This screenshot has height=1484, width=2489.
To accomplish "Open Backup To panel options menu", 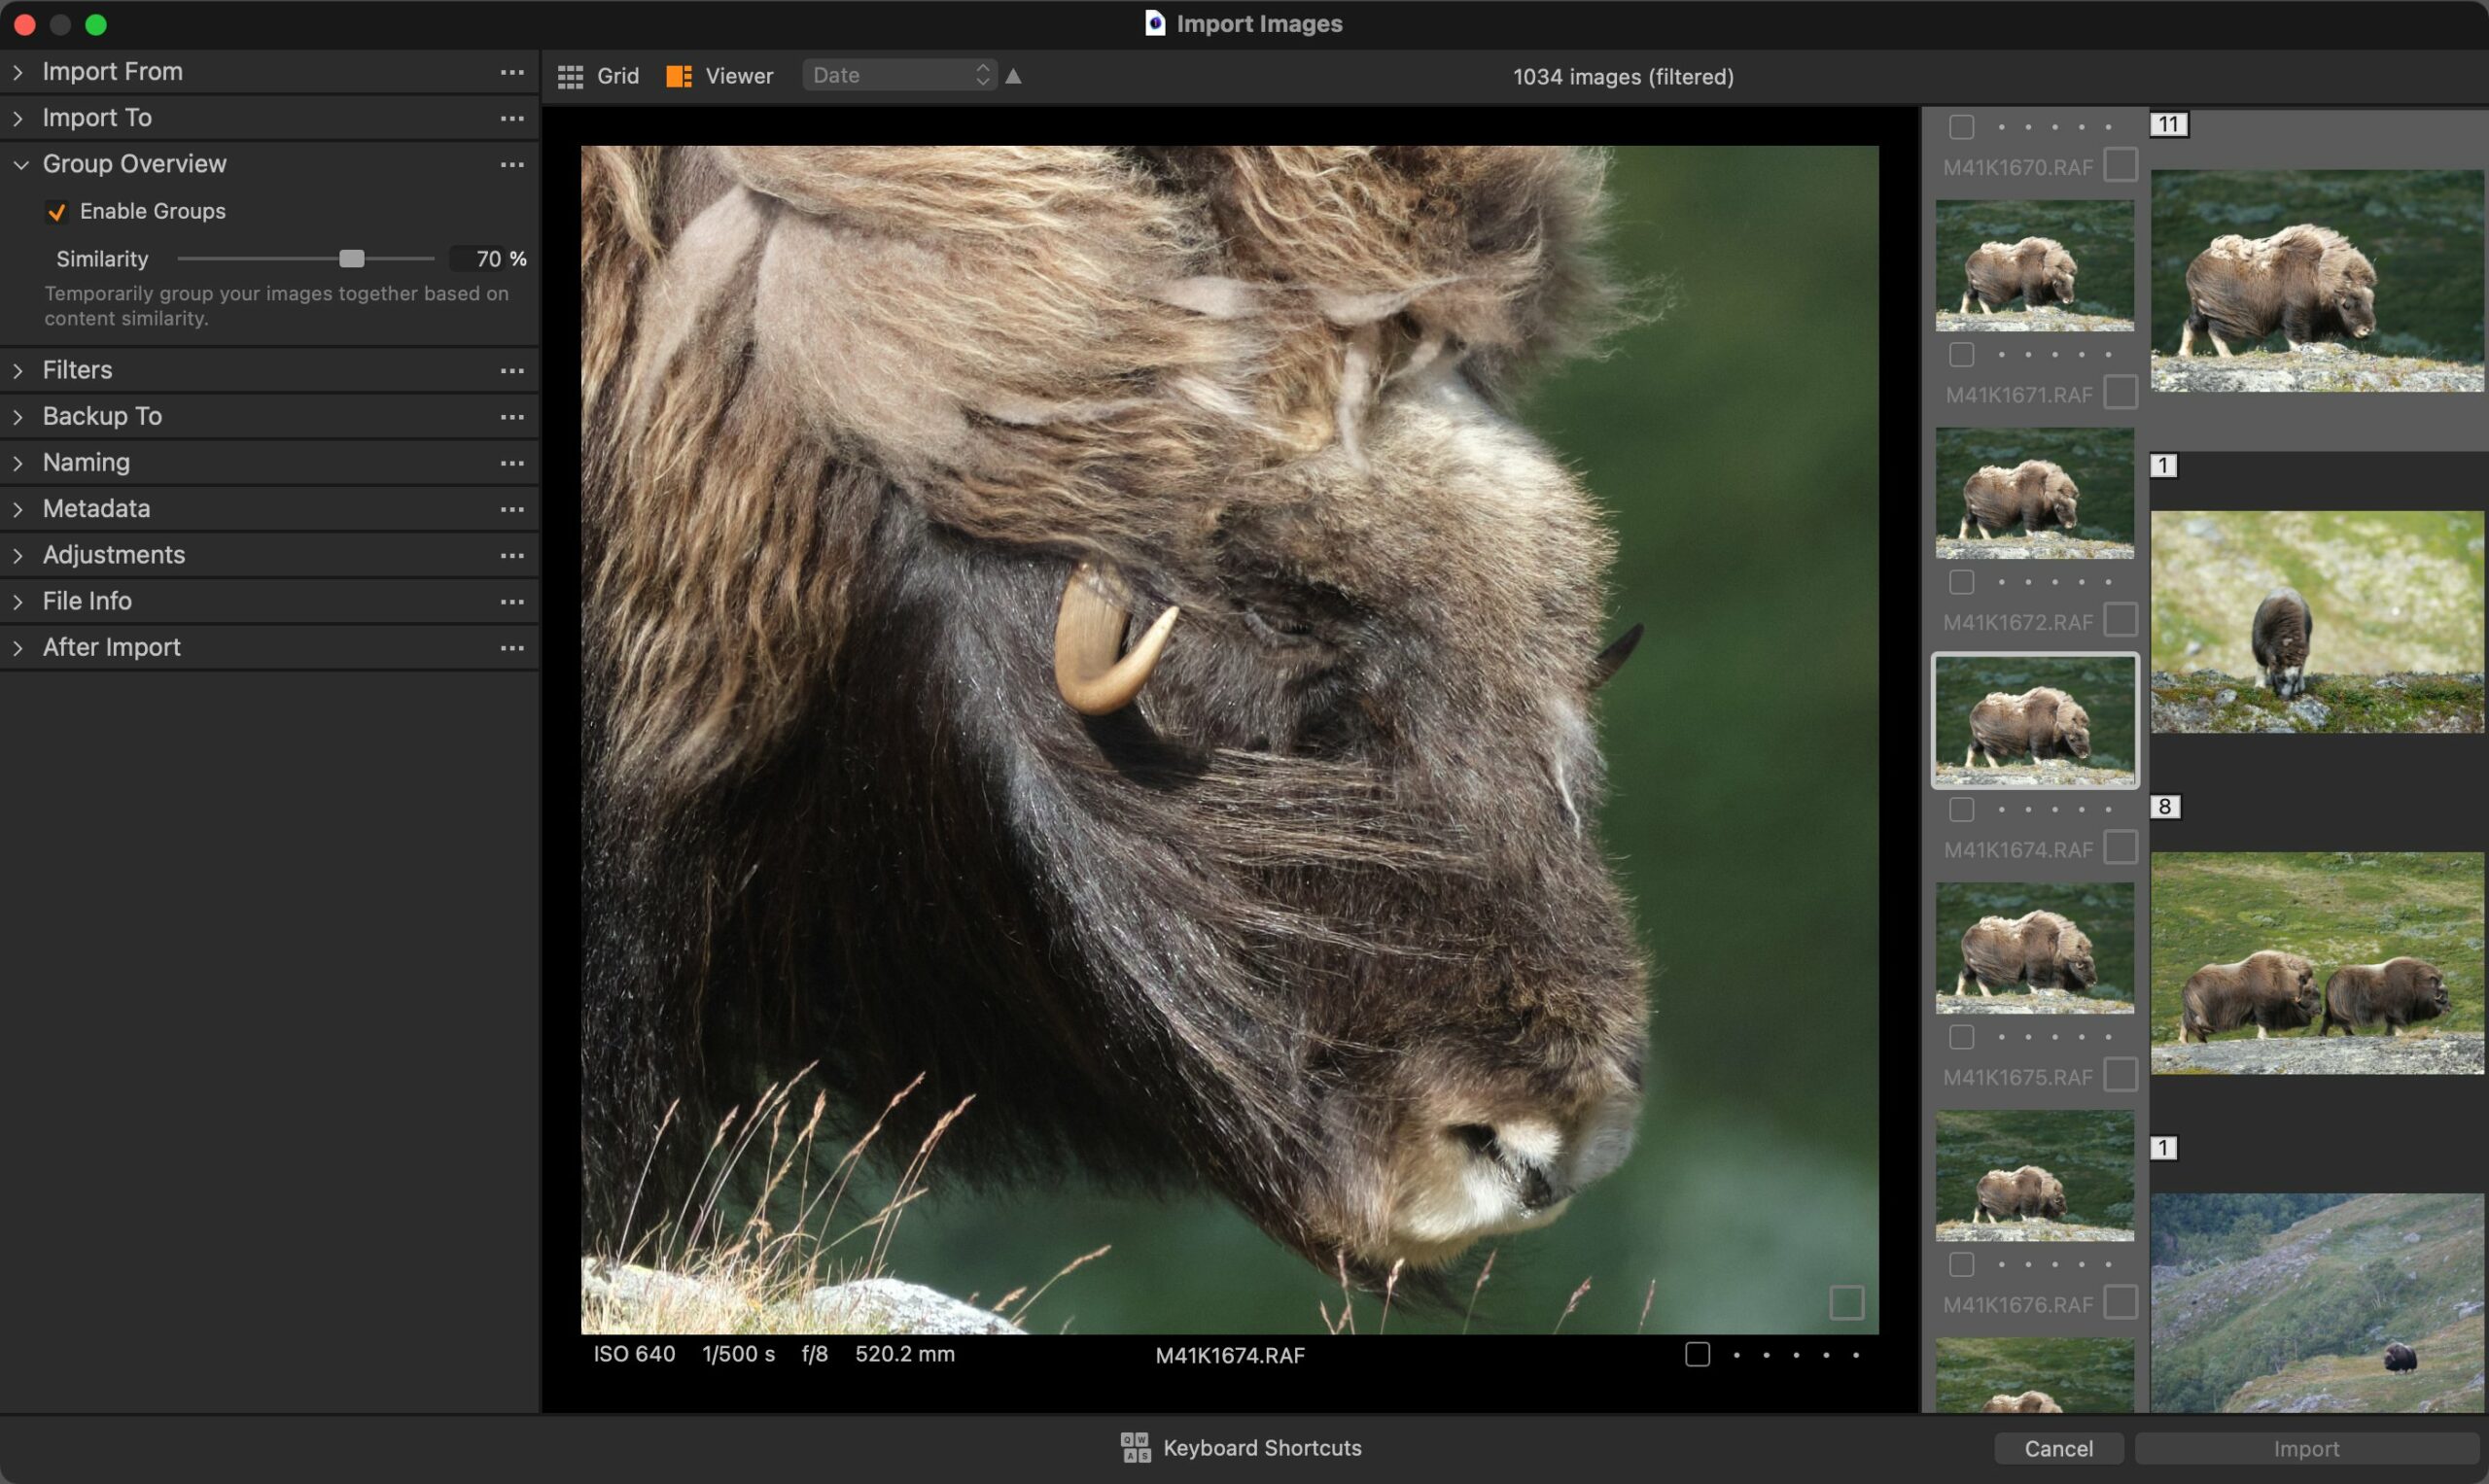I will [x=512, y=416].
